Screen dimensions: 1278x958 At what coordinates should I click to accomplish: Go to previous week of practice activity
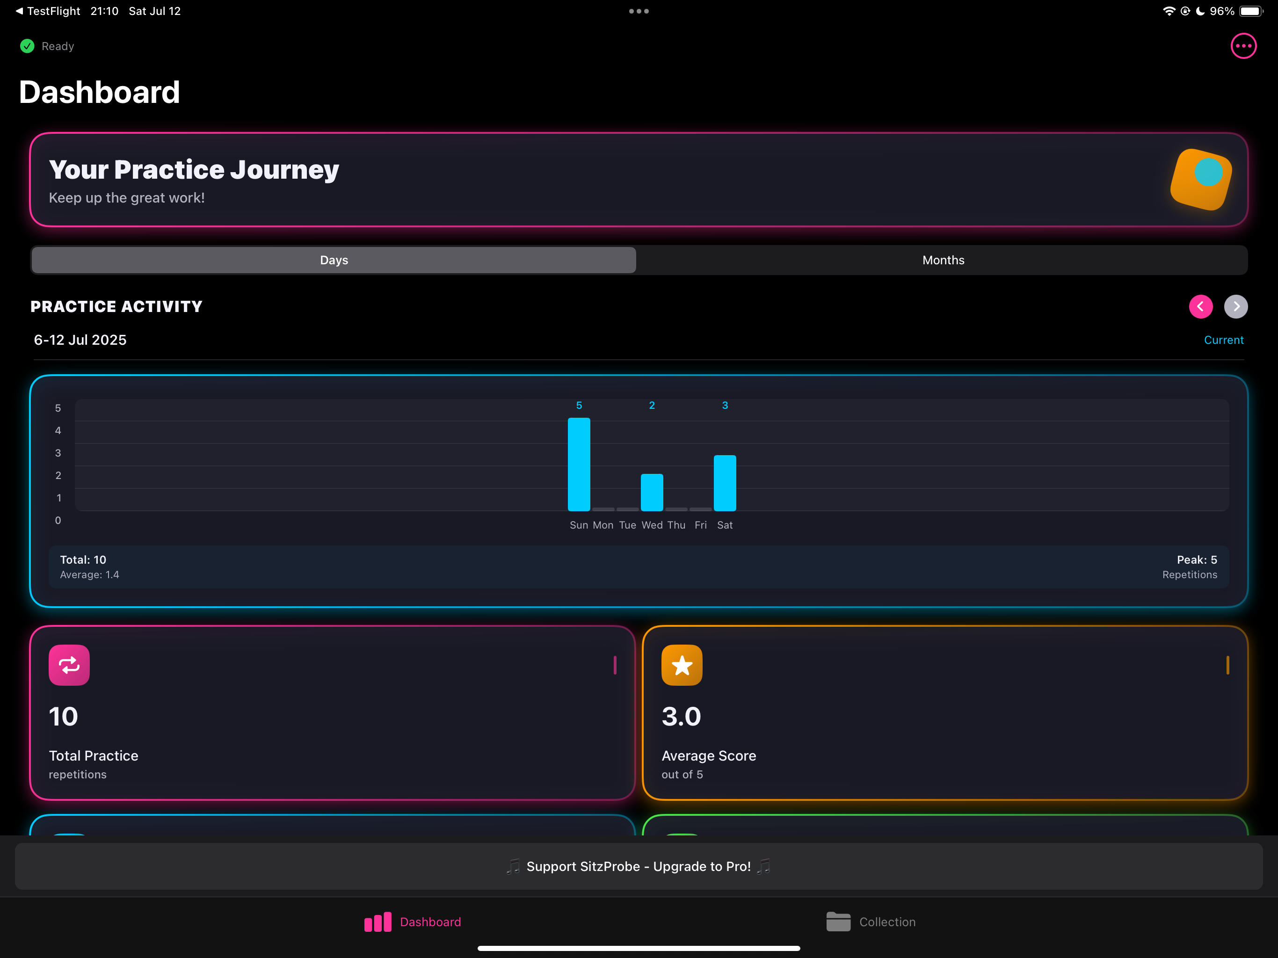click(1200, 306)
